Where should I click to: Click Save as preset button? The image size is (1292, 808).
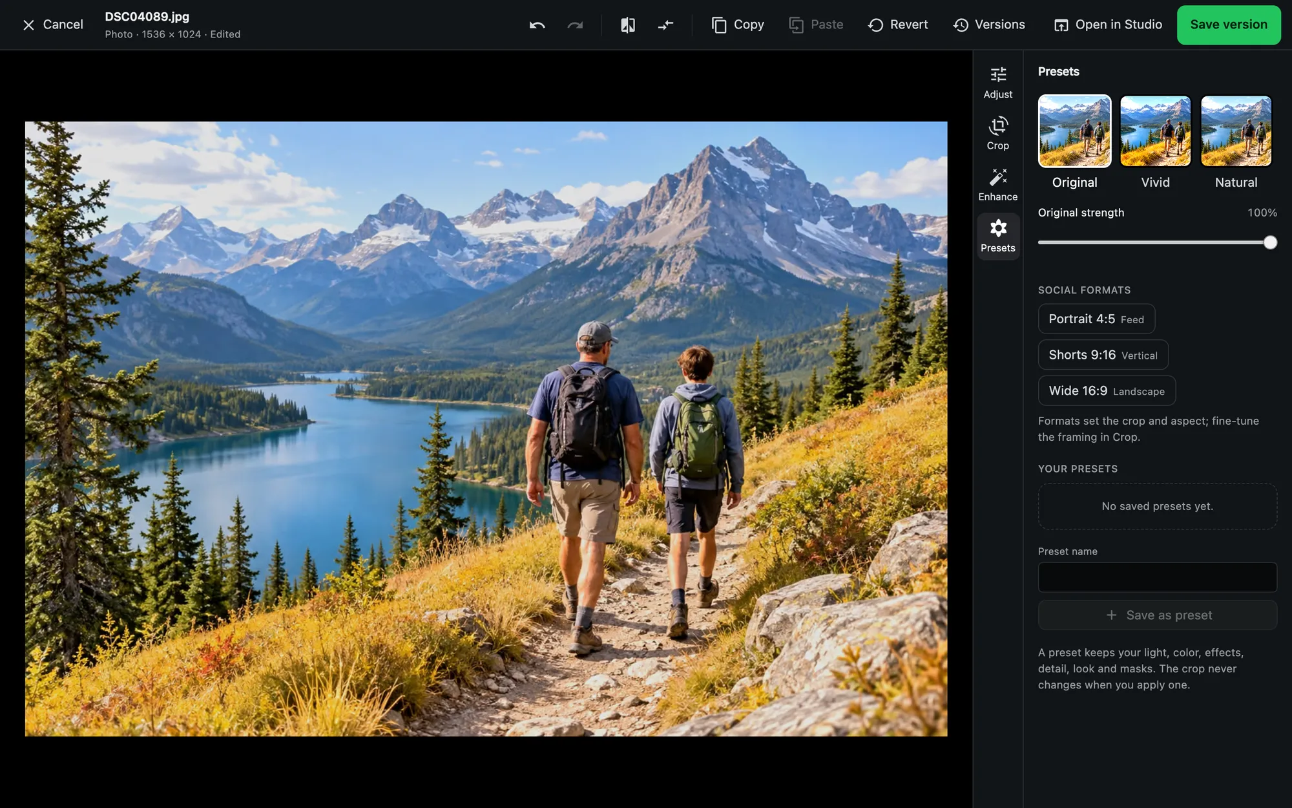point(1157,615)
